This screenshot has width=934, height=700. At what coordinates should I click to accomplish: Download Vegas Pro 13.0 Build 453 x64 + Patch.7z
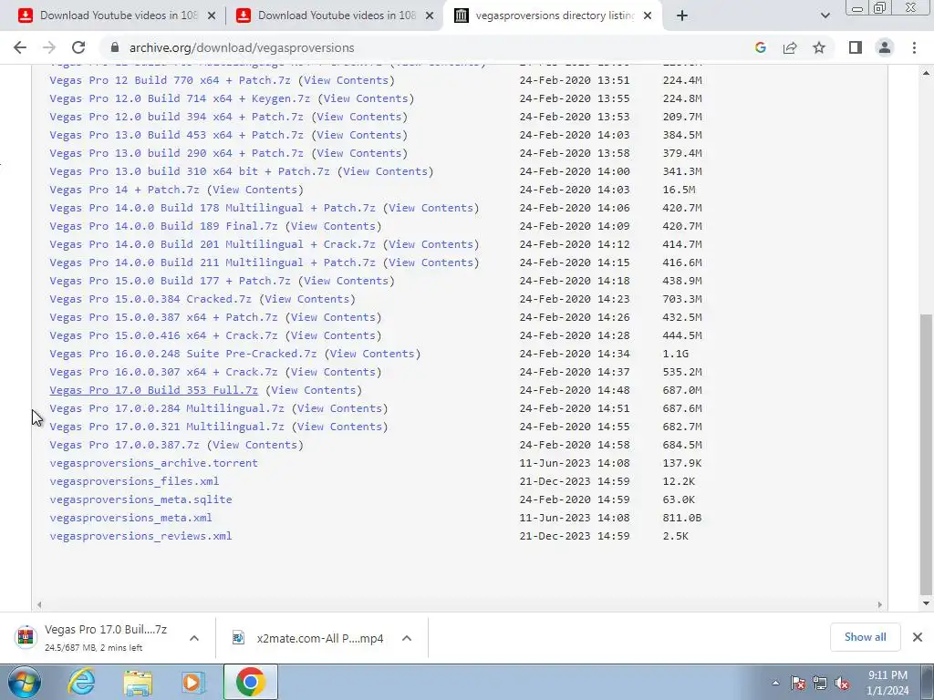click(x=176, y=135)
